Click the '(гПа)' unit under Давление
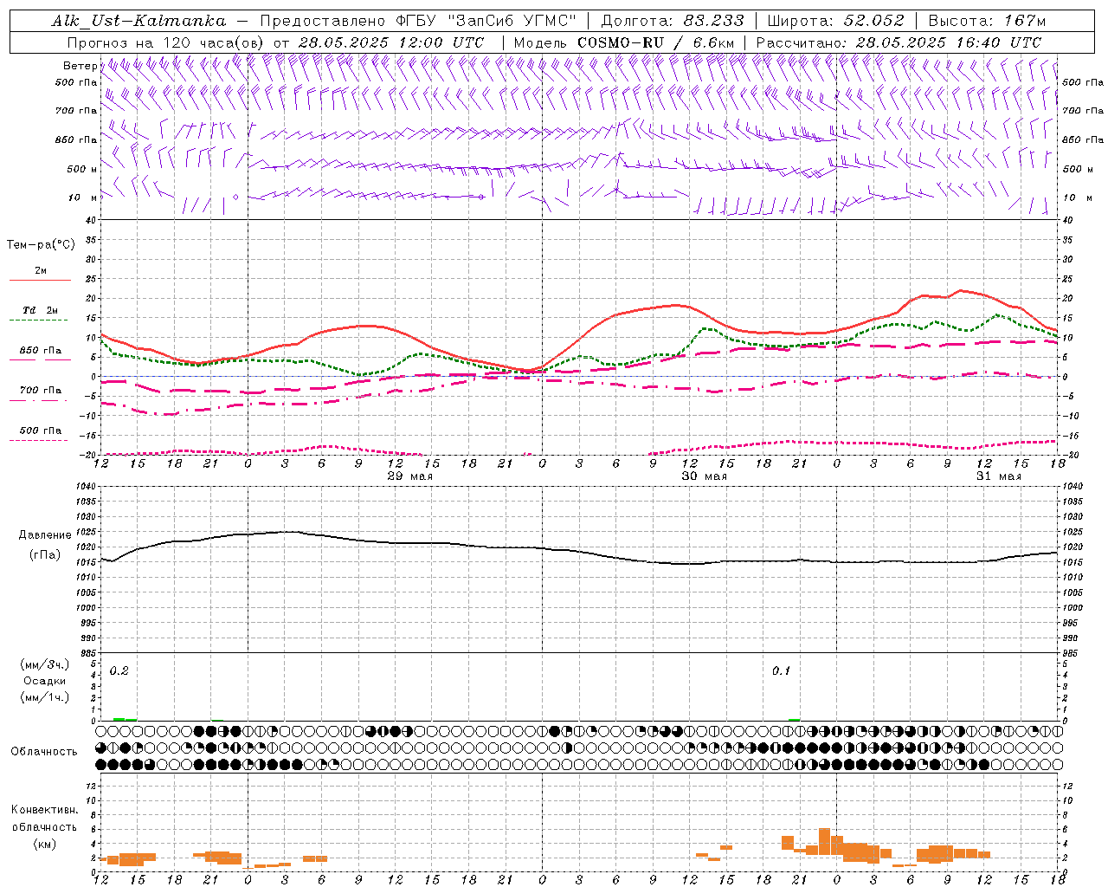Image resolution: width=1108 pixels, height=887 pixels. point(44,554)
